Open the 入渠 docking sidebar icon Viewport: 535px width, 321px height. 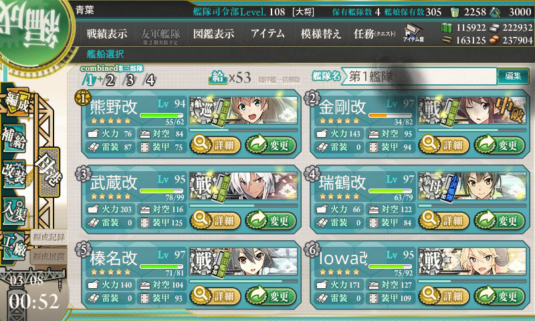click(x=14, y=210)
